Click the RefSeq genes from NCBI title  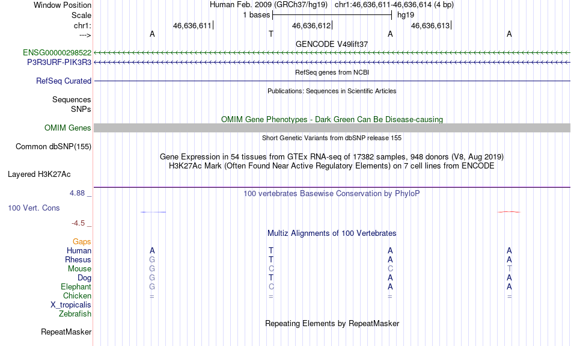pos(332,72)
